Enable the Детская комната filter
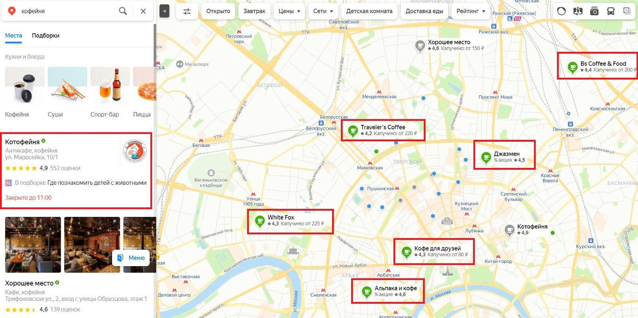638x318 pixels. tap(369, 11)
